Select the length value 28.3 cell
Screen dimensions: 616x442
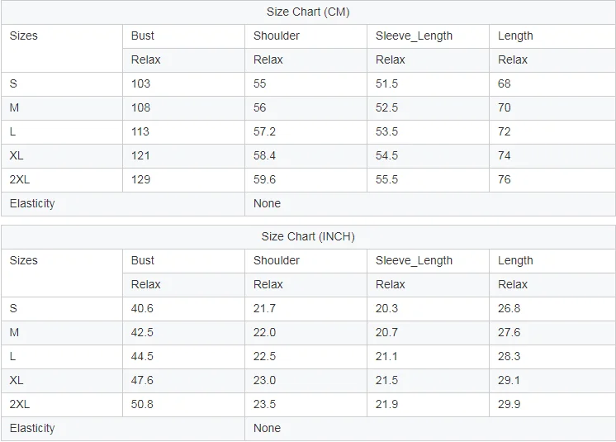click(x=509, y=356)
